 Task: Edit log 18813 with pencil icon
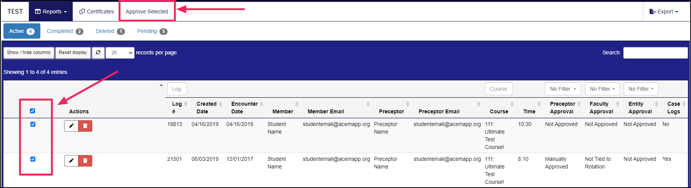coord(71,126)
